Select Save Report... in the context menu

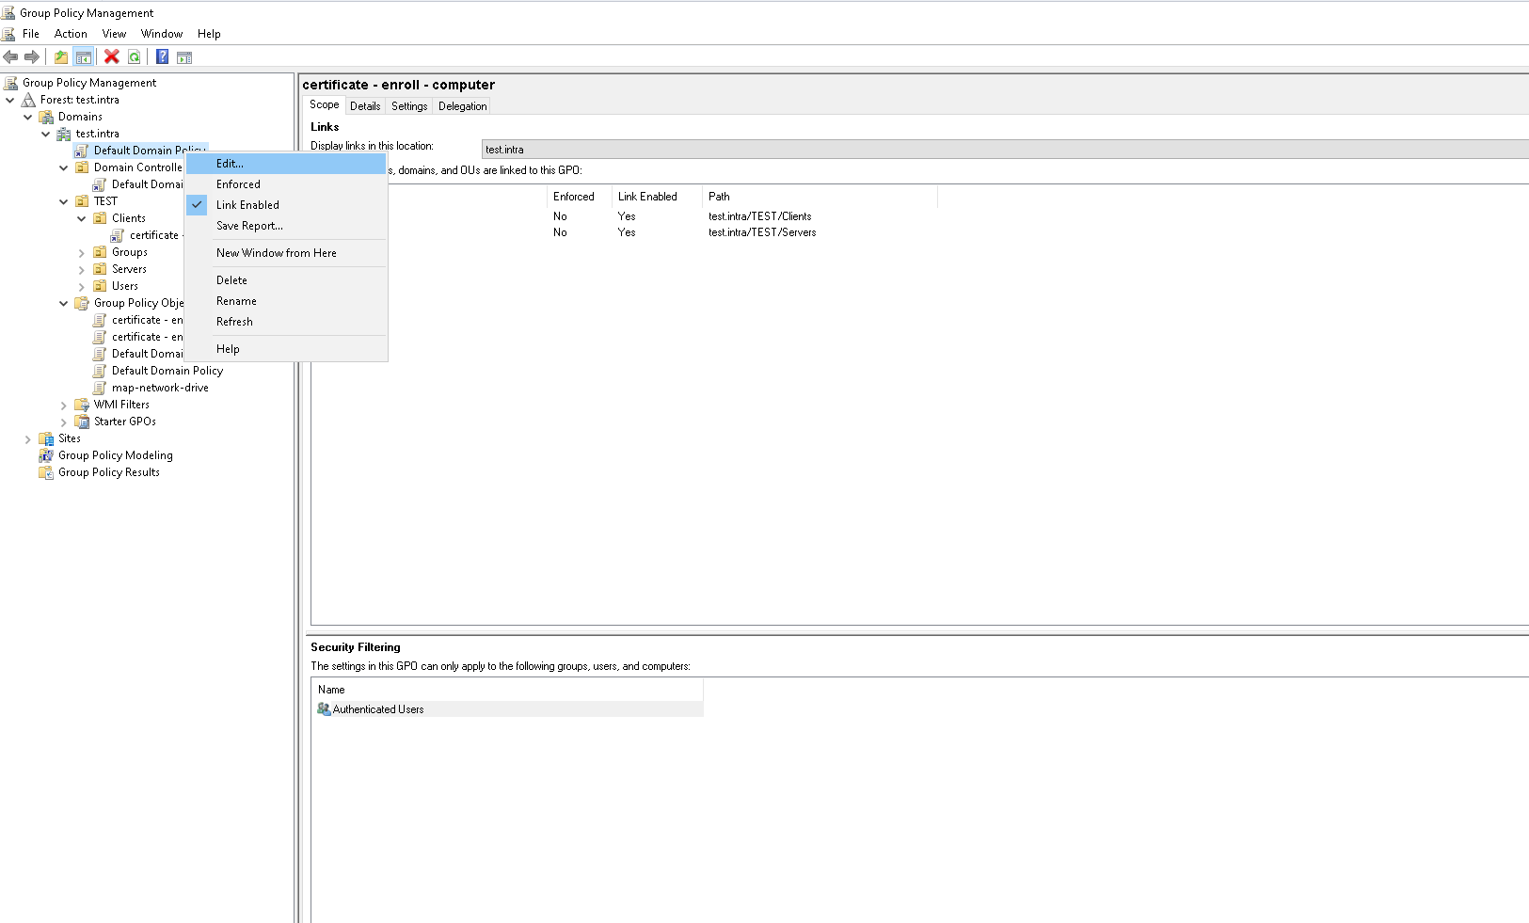point(249,226)
